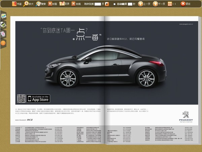Click the Available on the App Store badge
This screenshot has width=202, height=152.
[38, 99]
